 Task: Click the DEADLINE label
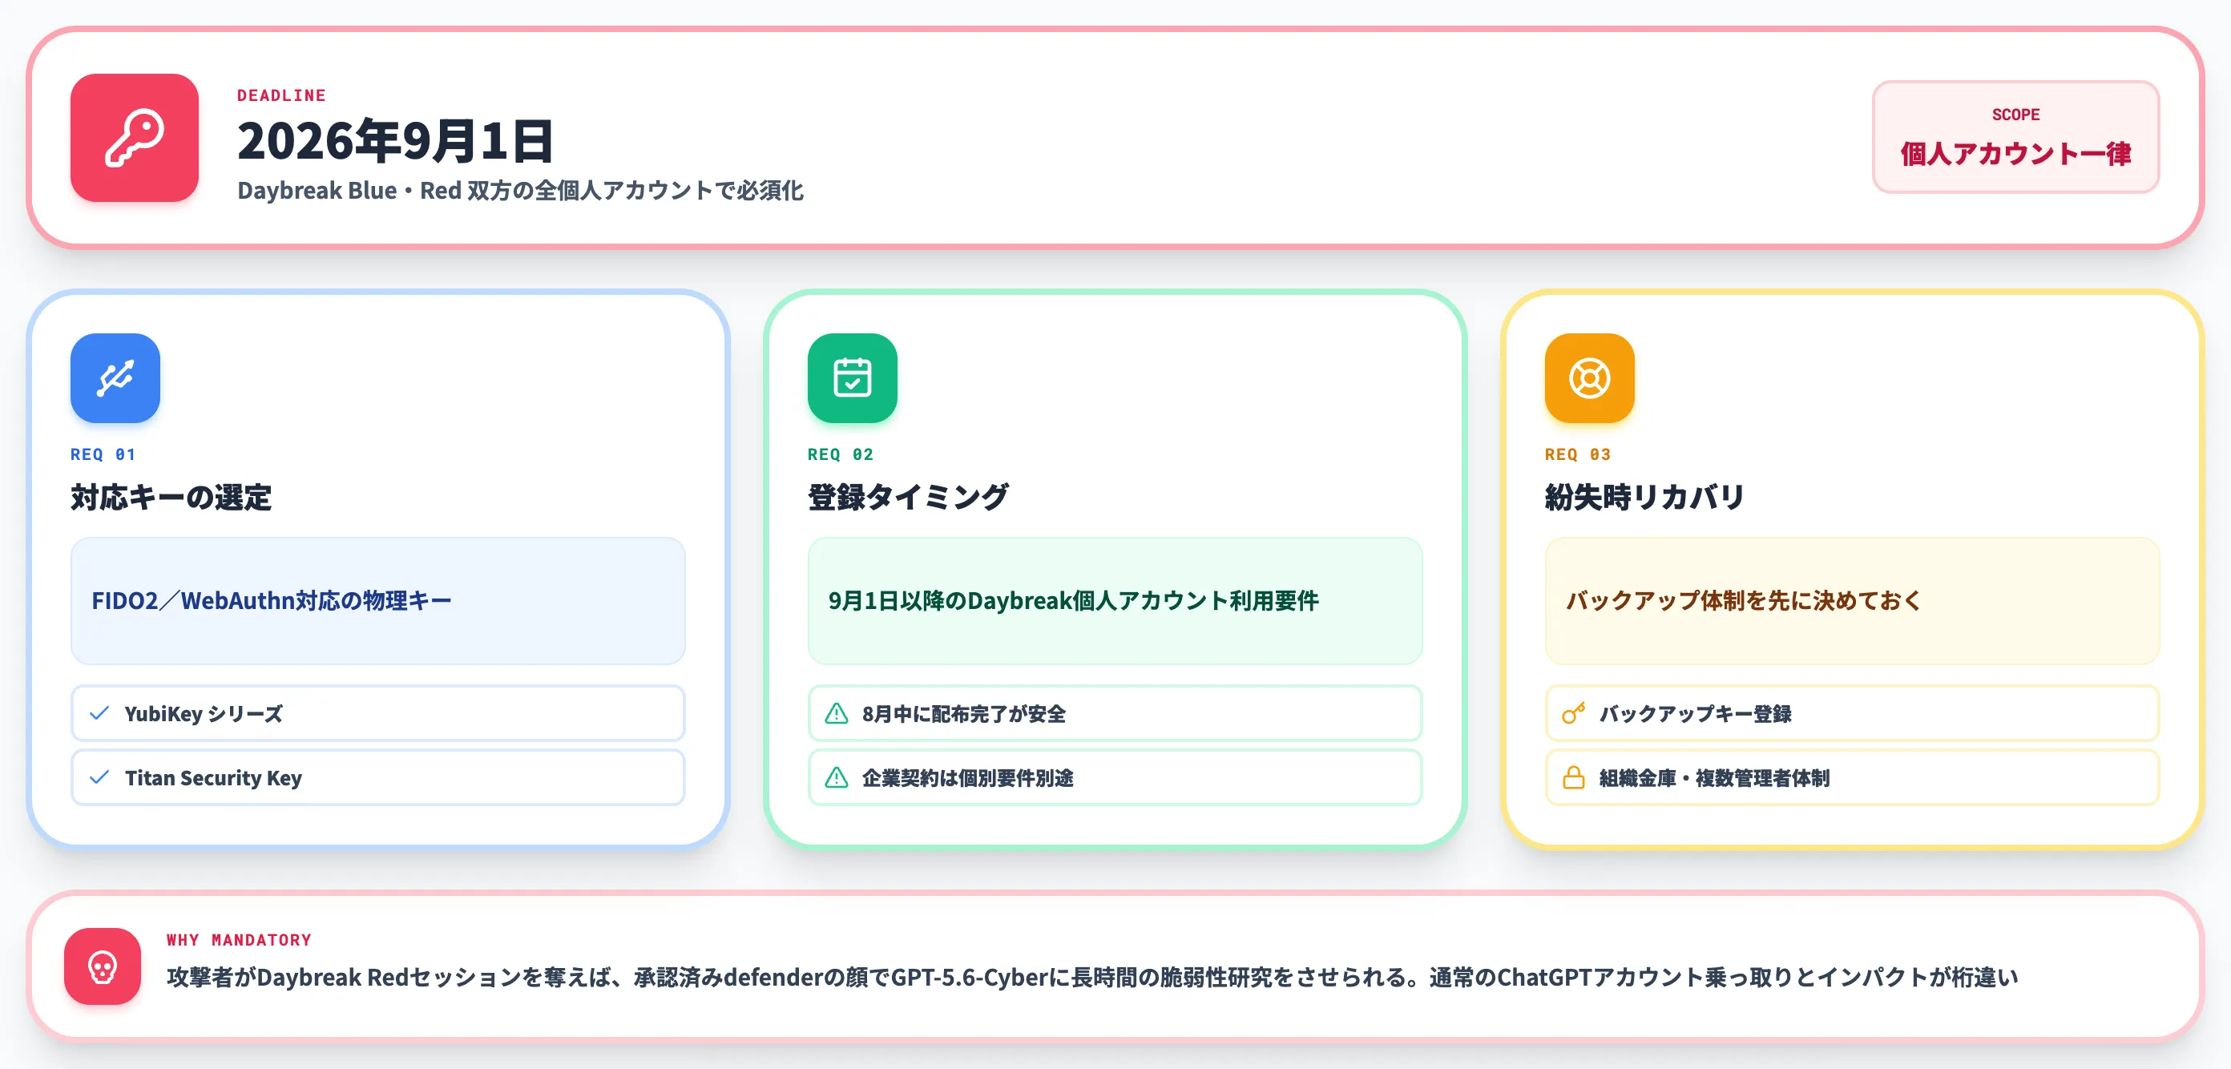(x=281, y=95)
